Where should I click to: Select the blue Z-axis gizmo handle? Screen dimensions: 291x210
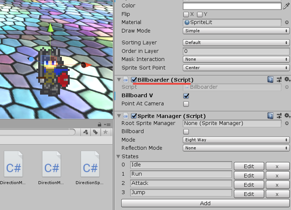pyautogui.click(x=31, y=59)
